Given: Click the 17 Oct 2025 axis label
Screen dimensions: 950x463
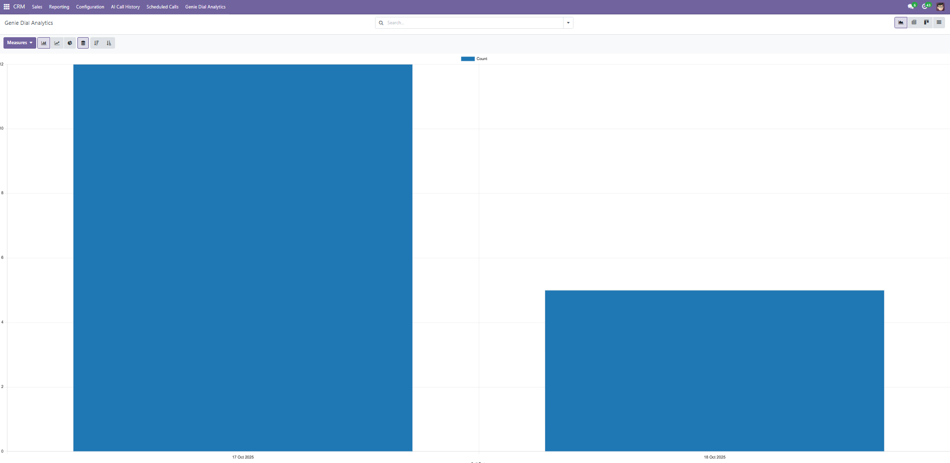Looking at the screenshot, I should click(x=243, y=457).
